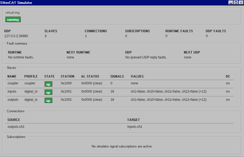Select the outputs slave row name
Viewport: 244px width, 157px height.
tap(13, 100)
